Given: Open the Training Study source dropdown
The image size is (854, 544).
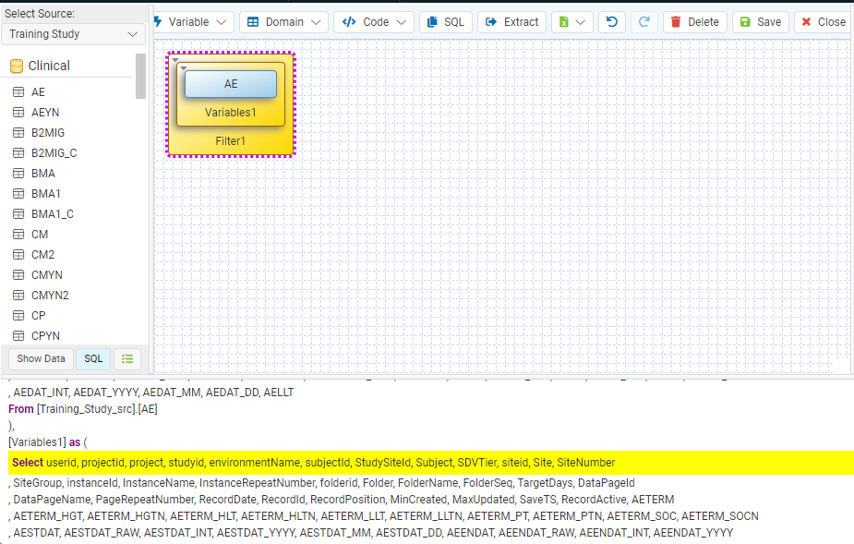Looking at the screenshot, I should [74, 34].
